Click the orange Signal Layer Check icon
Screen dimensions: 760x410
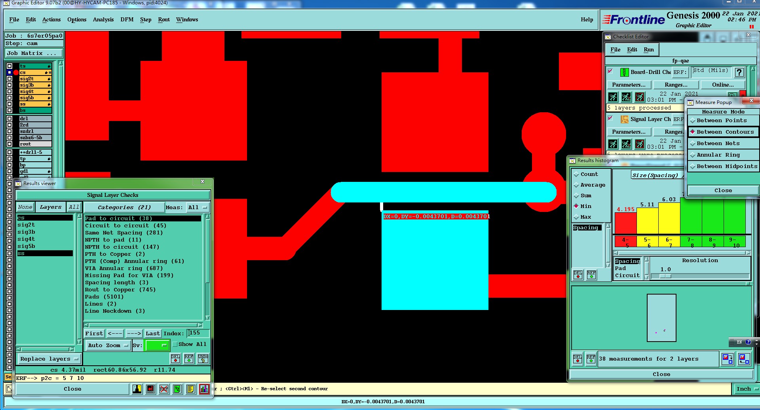coord(624,119)
